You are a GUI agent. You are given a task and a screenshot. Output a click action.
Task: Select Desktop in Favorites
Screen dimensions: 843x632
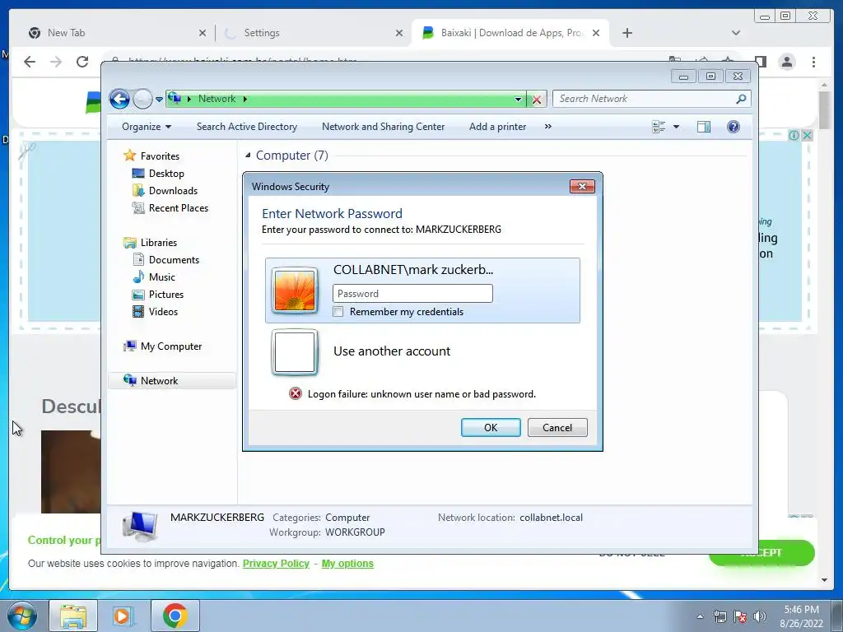point(166,174)
